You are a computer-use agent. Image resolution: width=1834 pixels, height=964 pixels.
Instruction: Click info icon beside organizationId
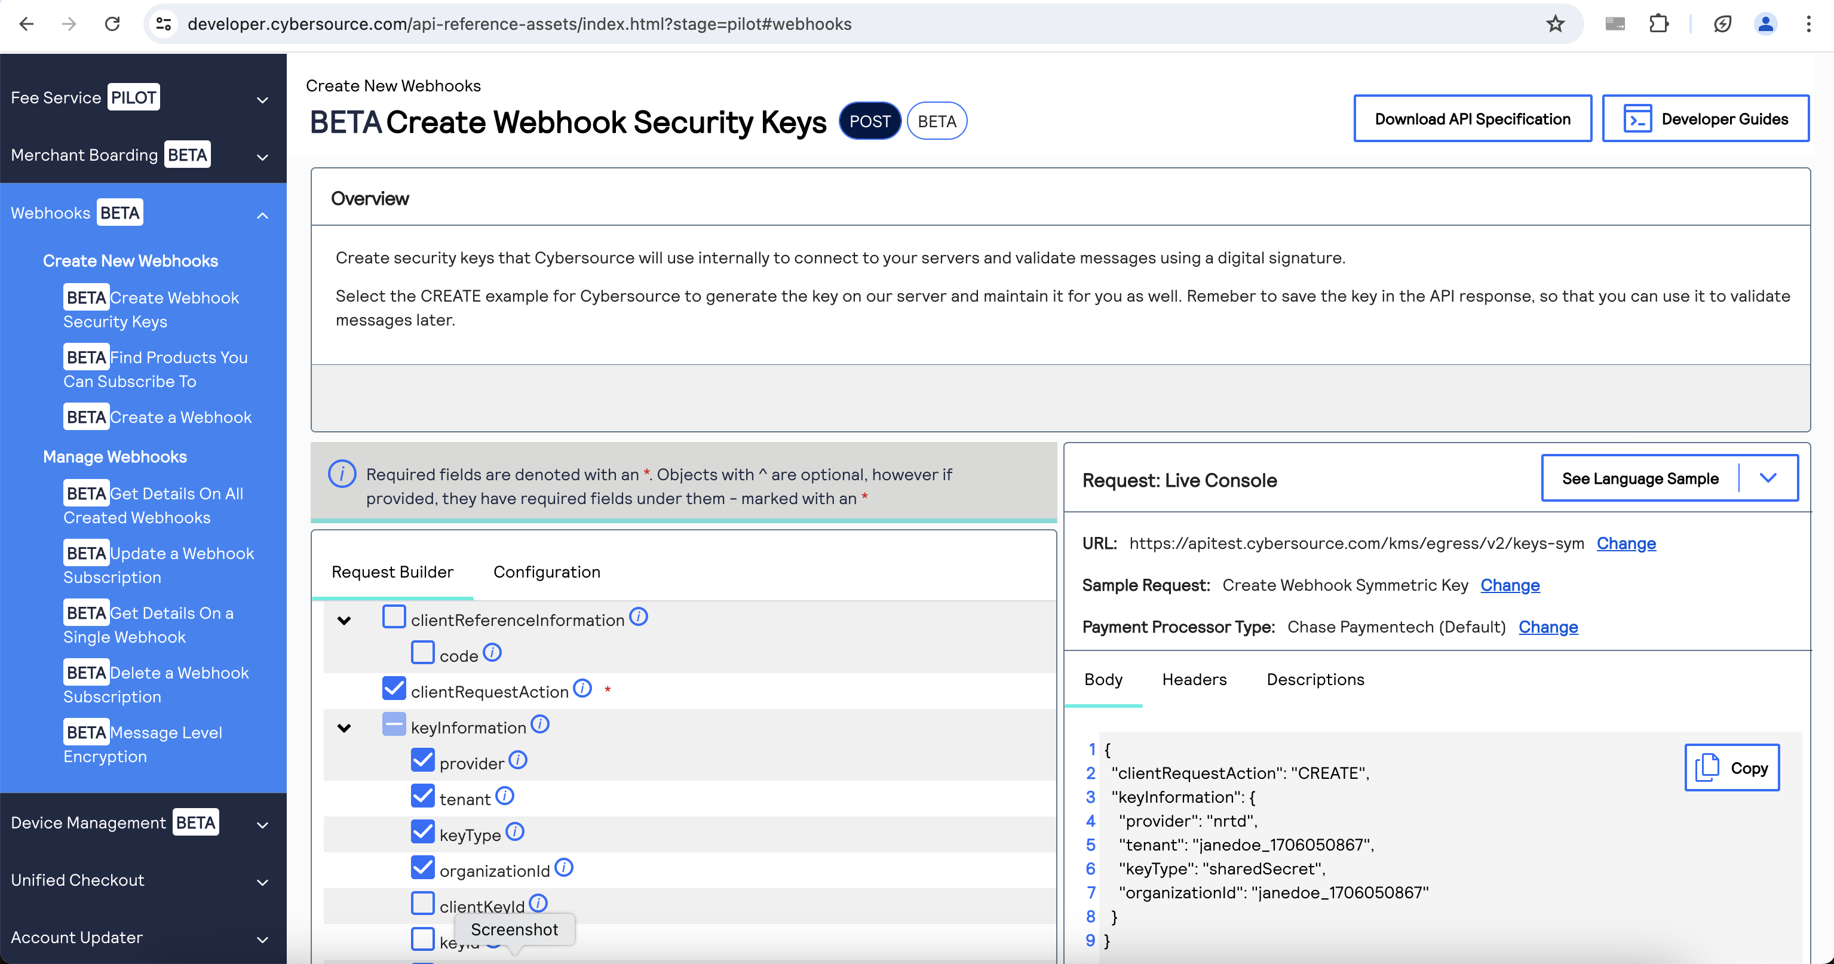coord(564,867)
